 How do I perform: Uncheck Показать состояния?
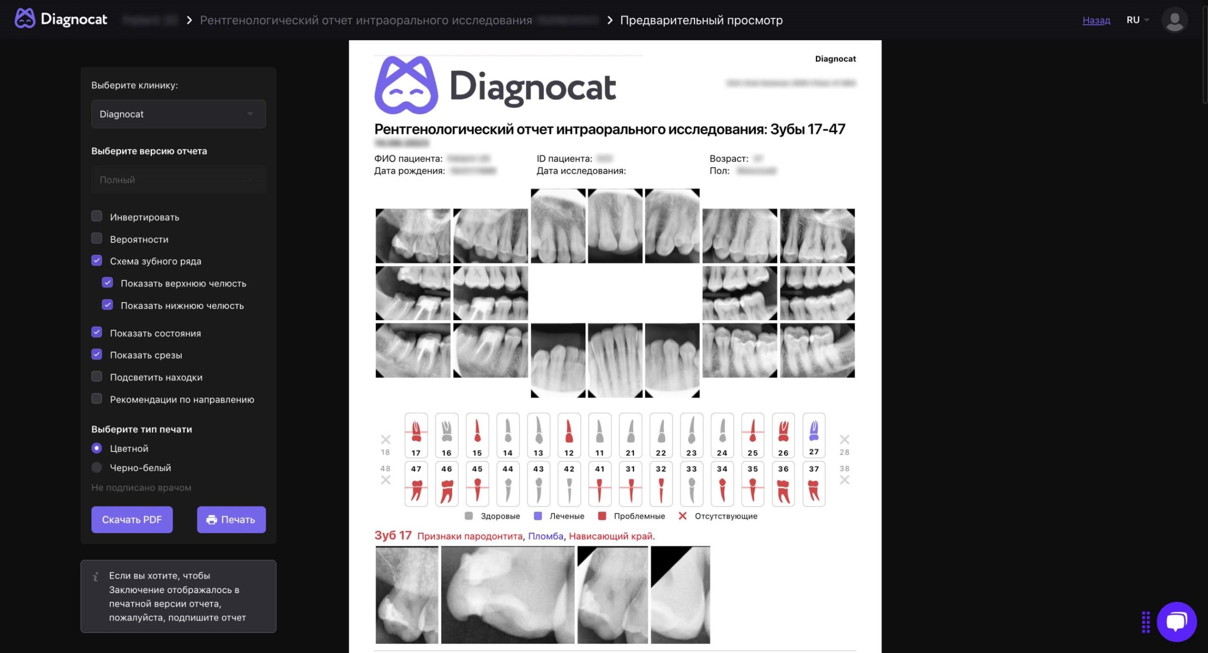point(97,332)
